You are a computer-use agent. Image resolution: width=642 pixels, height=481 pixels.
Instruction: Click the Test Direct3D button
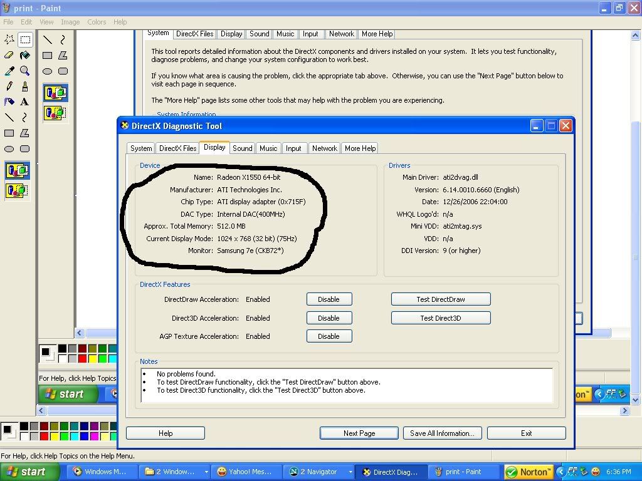click(x=441, y=318)
